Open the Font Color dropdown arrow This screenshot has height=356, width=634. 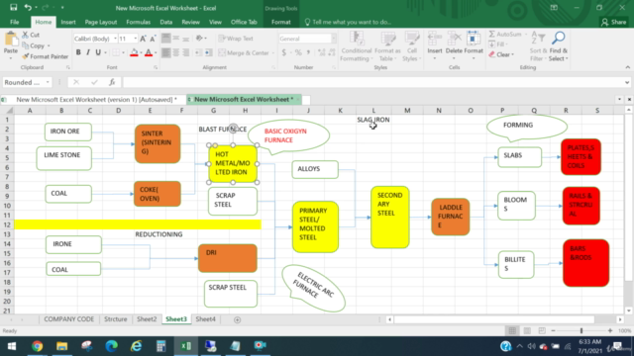click(156, 52)
